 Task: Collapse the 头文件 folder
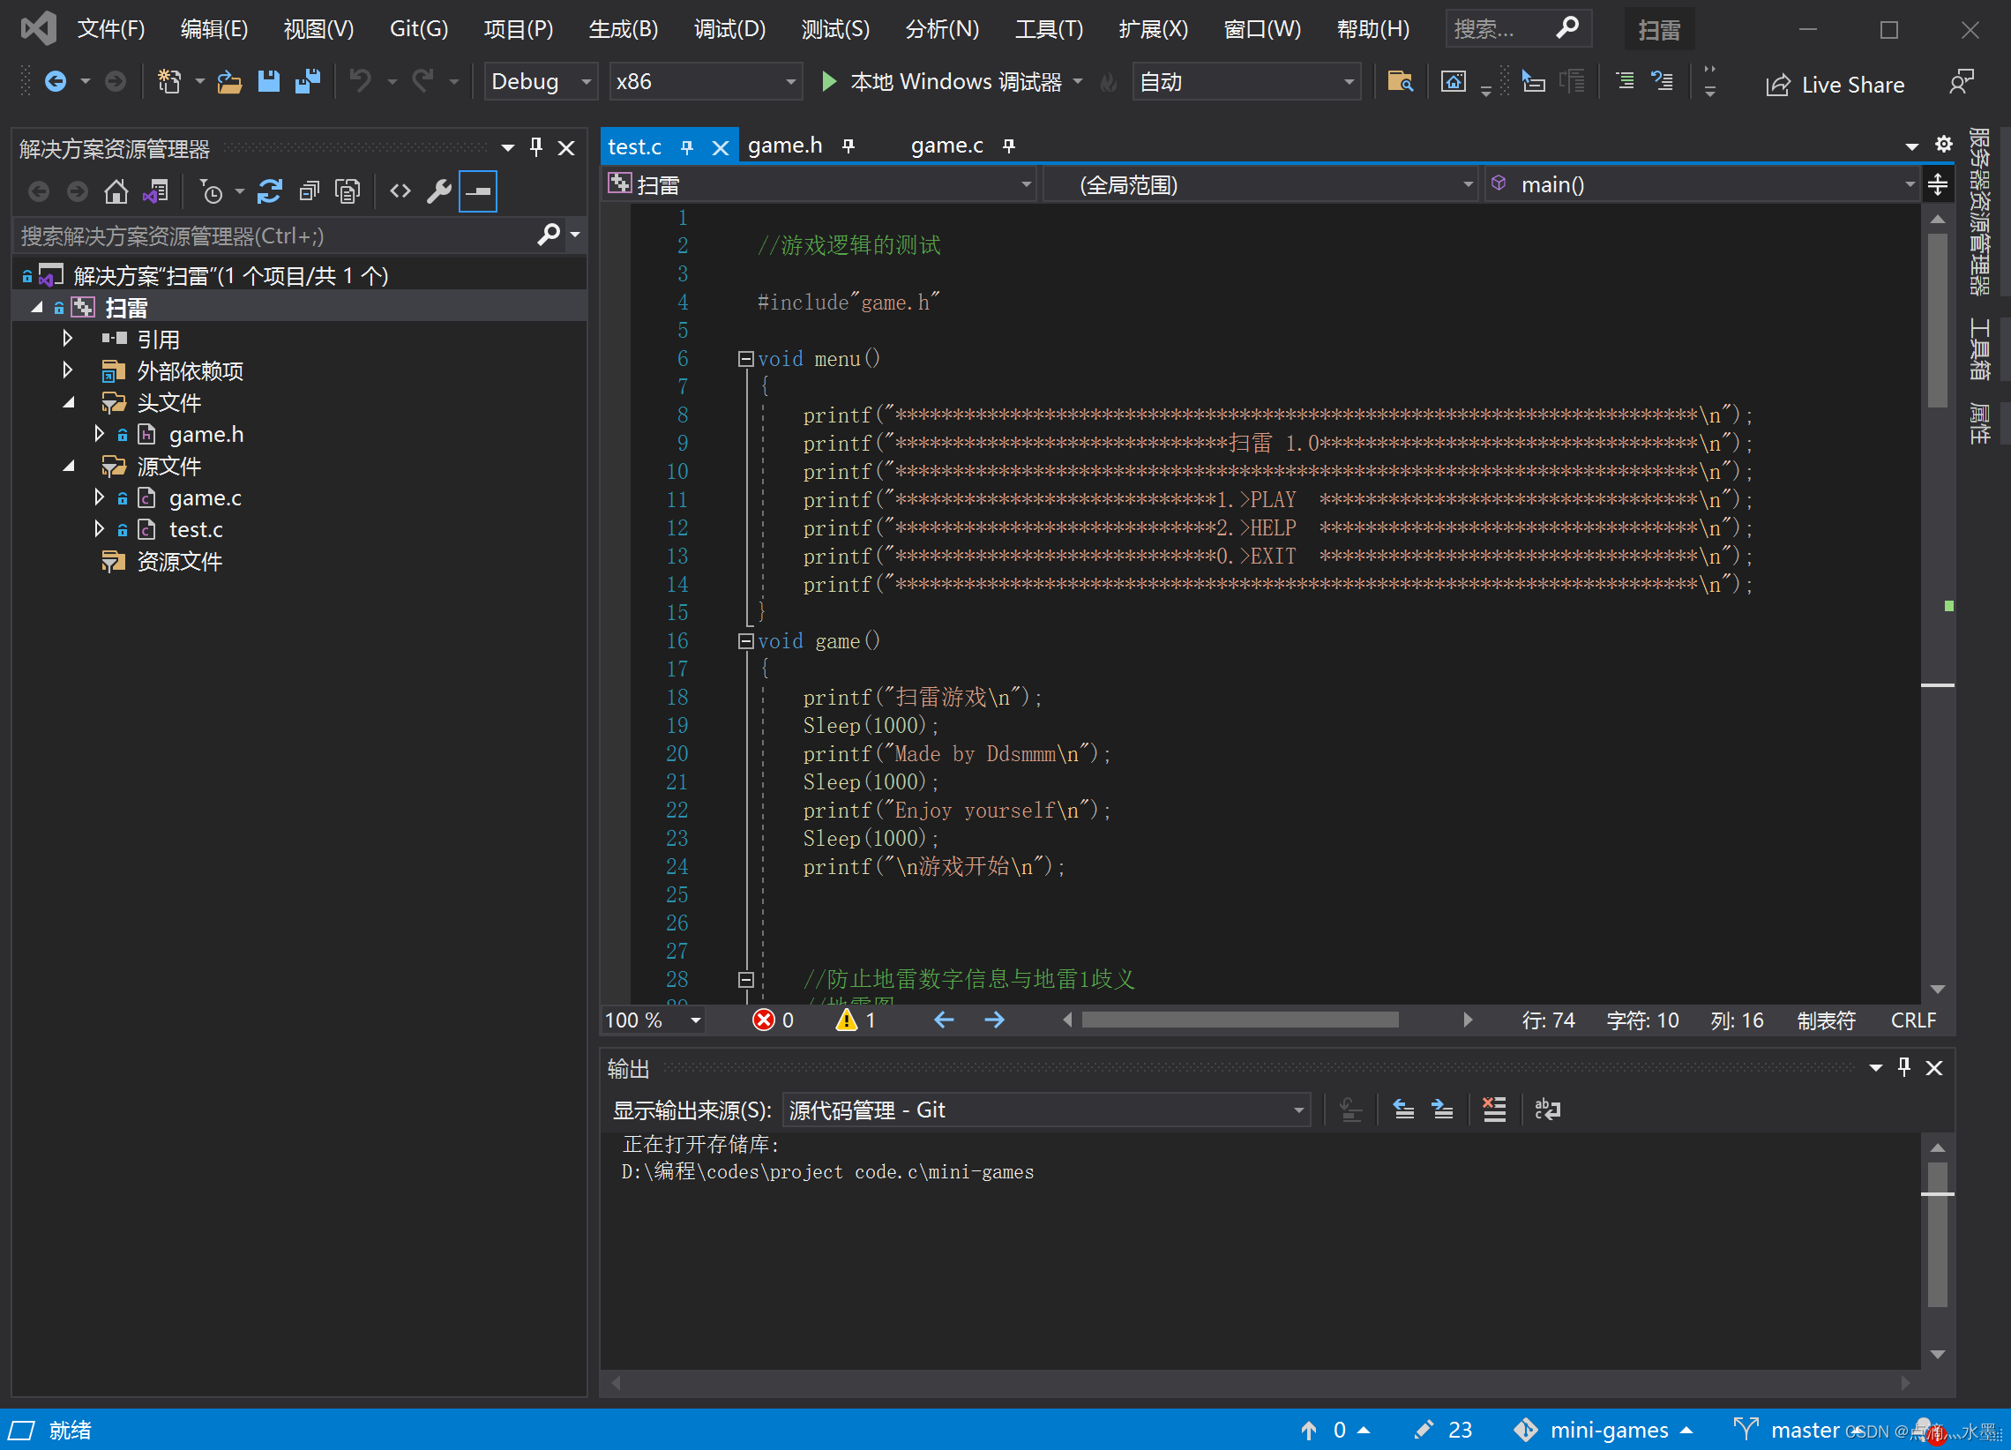69,402
